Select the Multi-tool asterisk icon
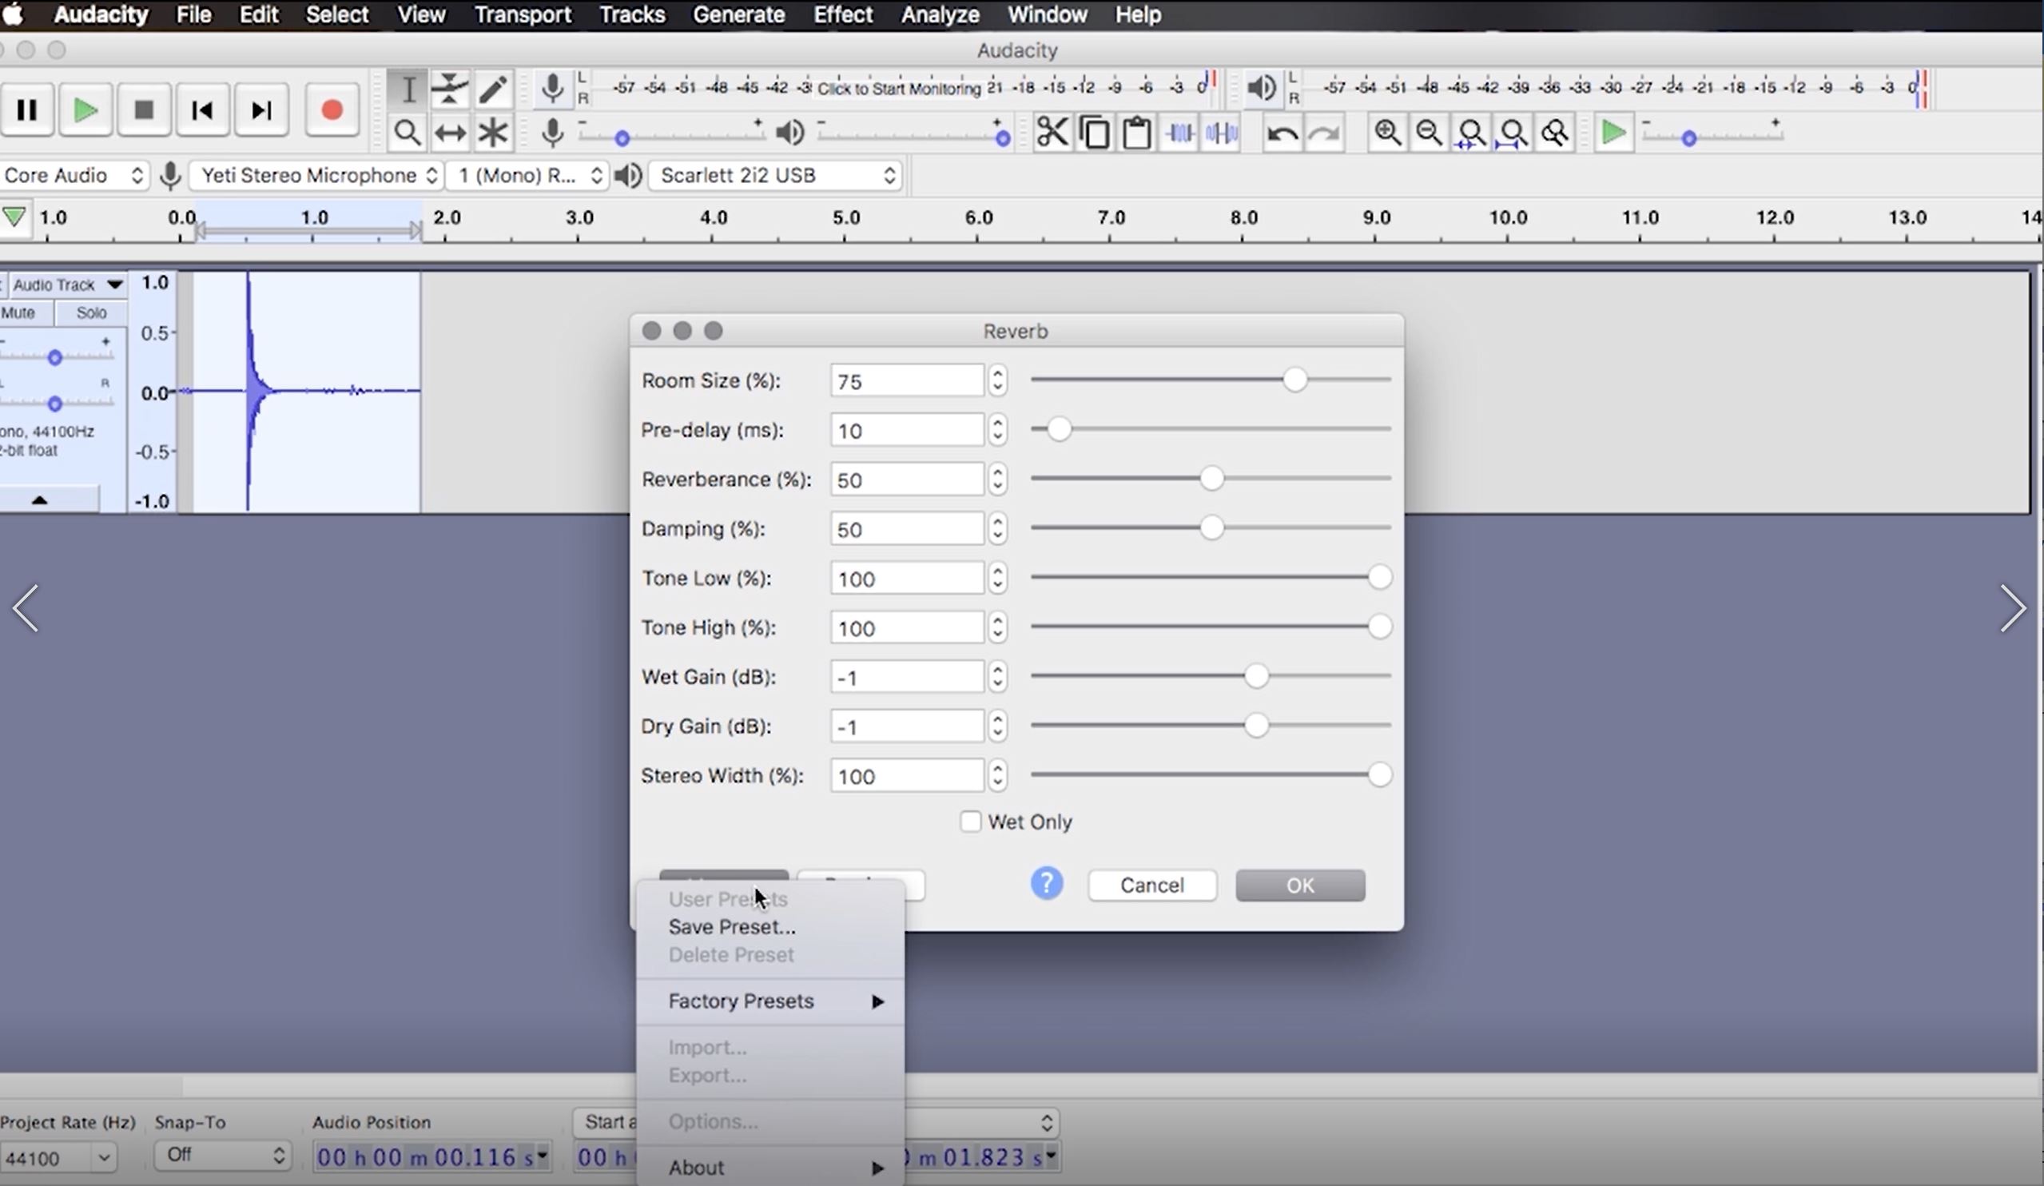 tap(492, 132)
